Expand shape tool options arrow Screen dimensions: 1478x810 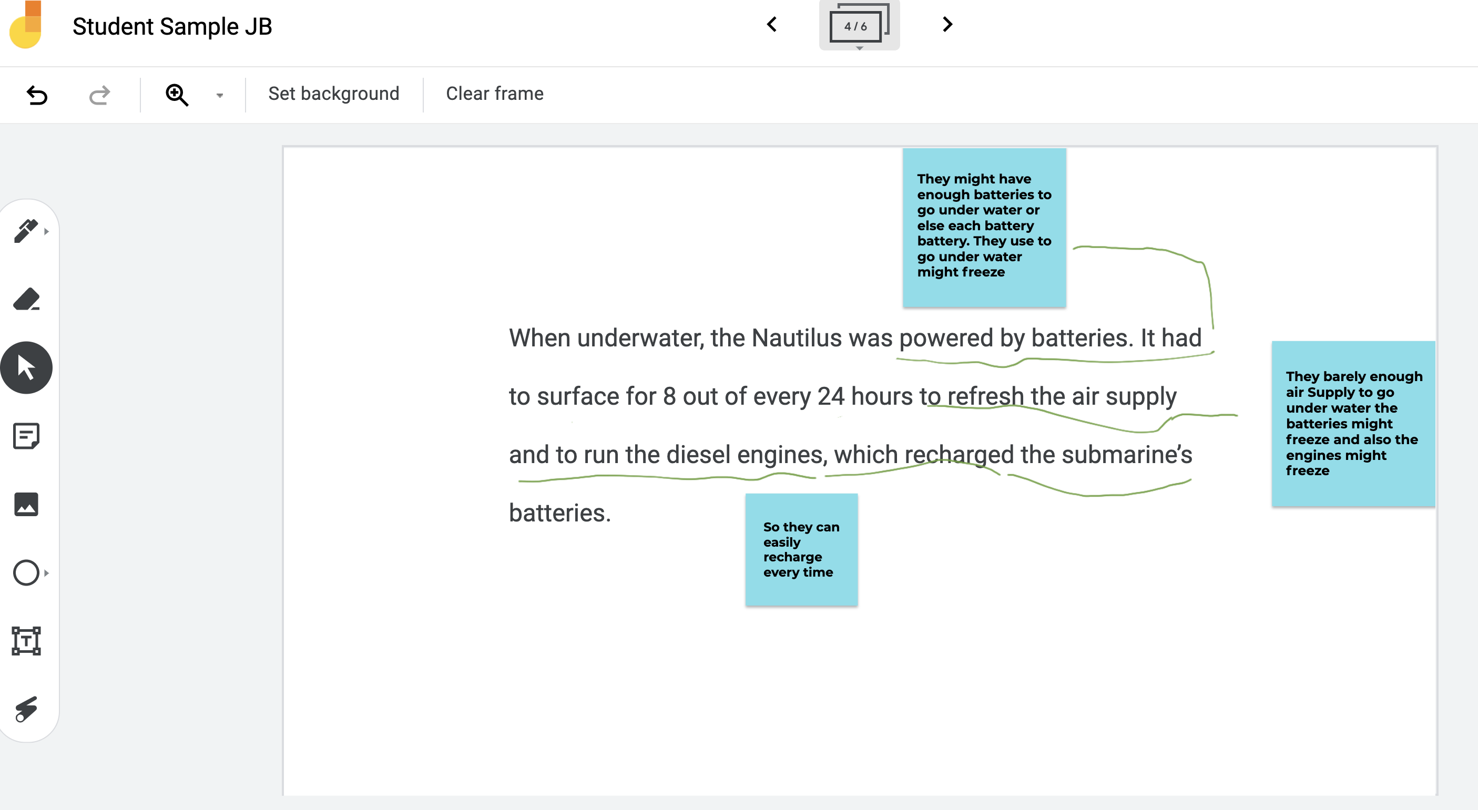pyautogui.click(x=46, y=573)
